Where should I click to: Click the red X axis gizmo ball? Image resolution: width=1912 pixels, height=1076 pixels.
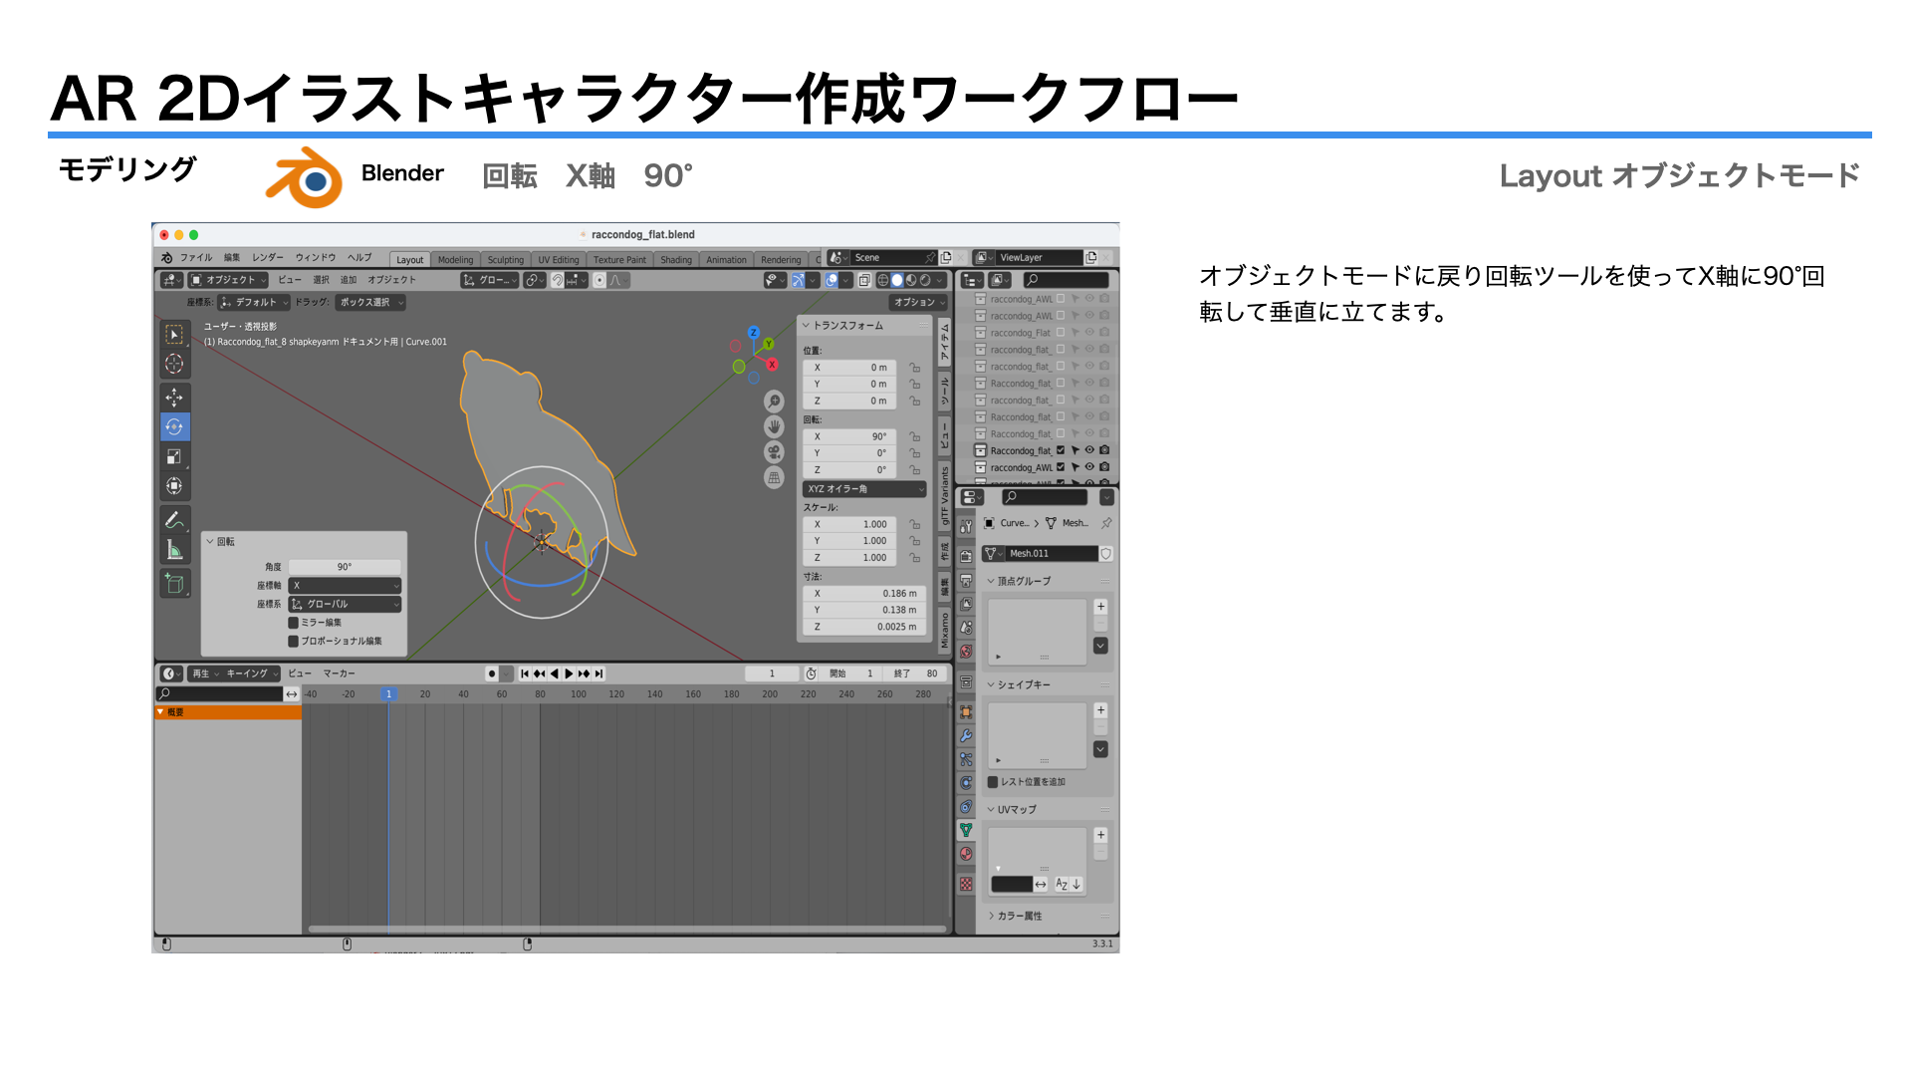[772, 365]
